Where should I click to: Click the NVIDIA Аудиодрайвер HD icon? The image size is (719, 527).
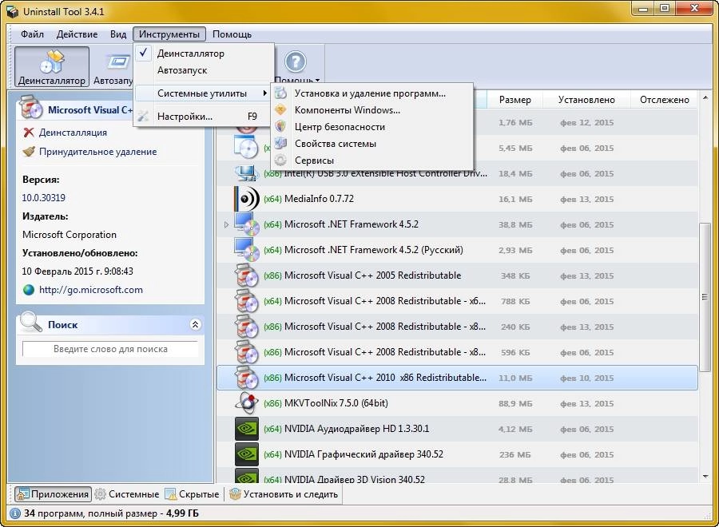[x=246, y=429]
